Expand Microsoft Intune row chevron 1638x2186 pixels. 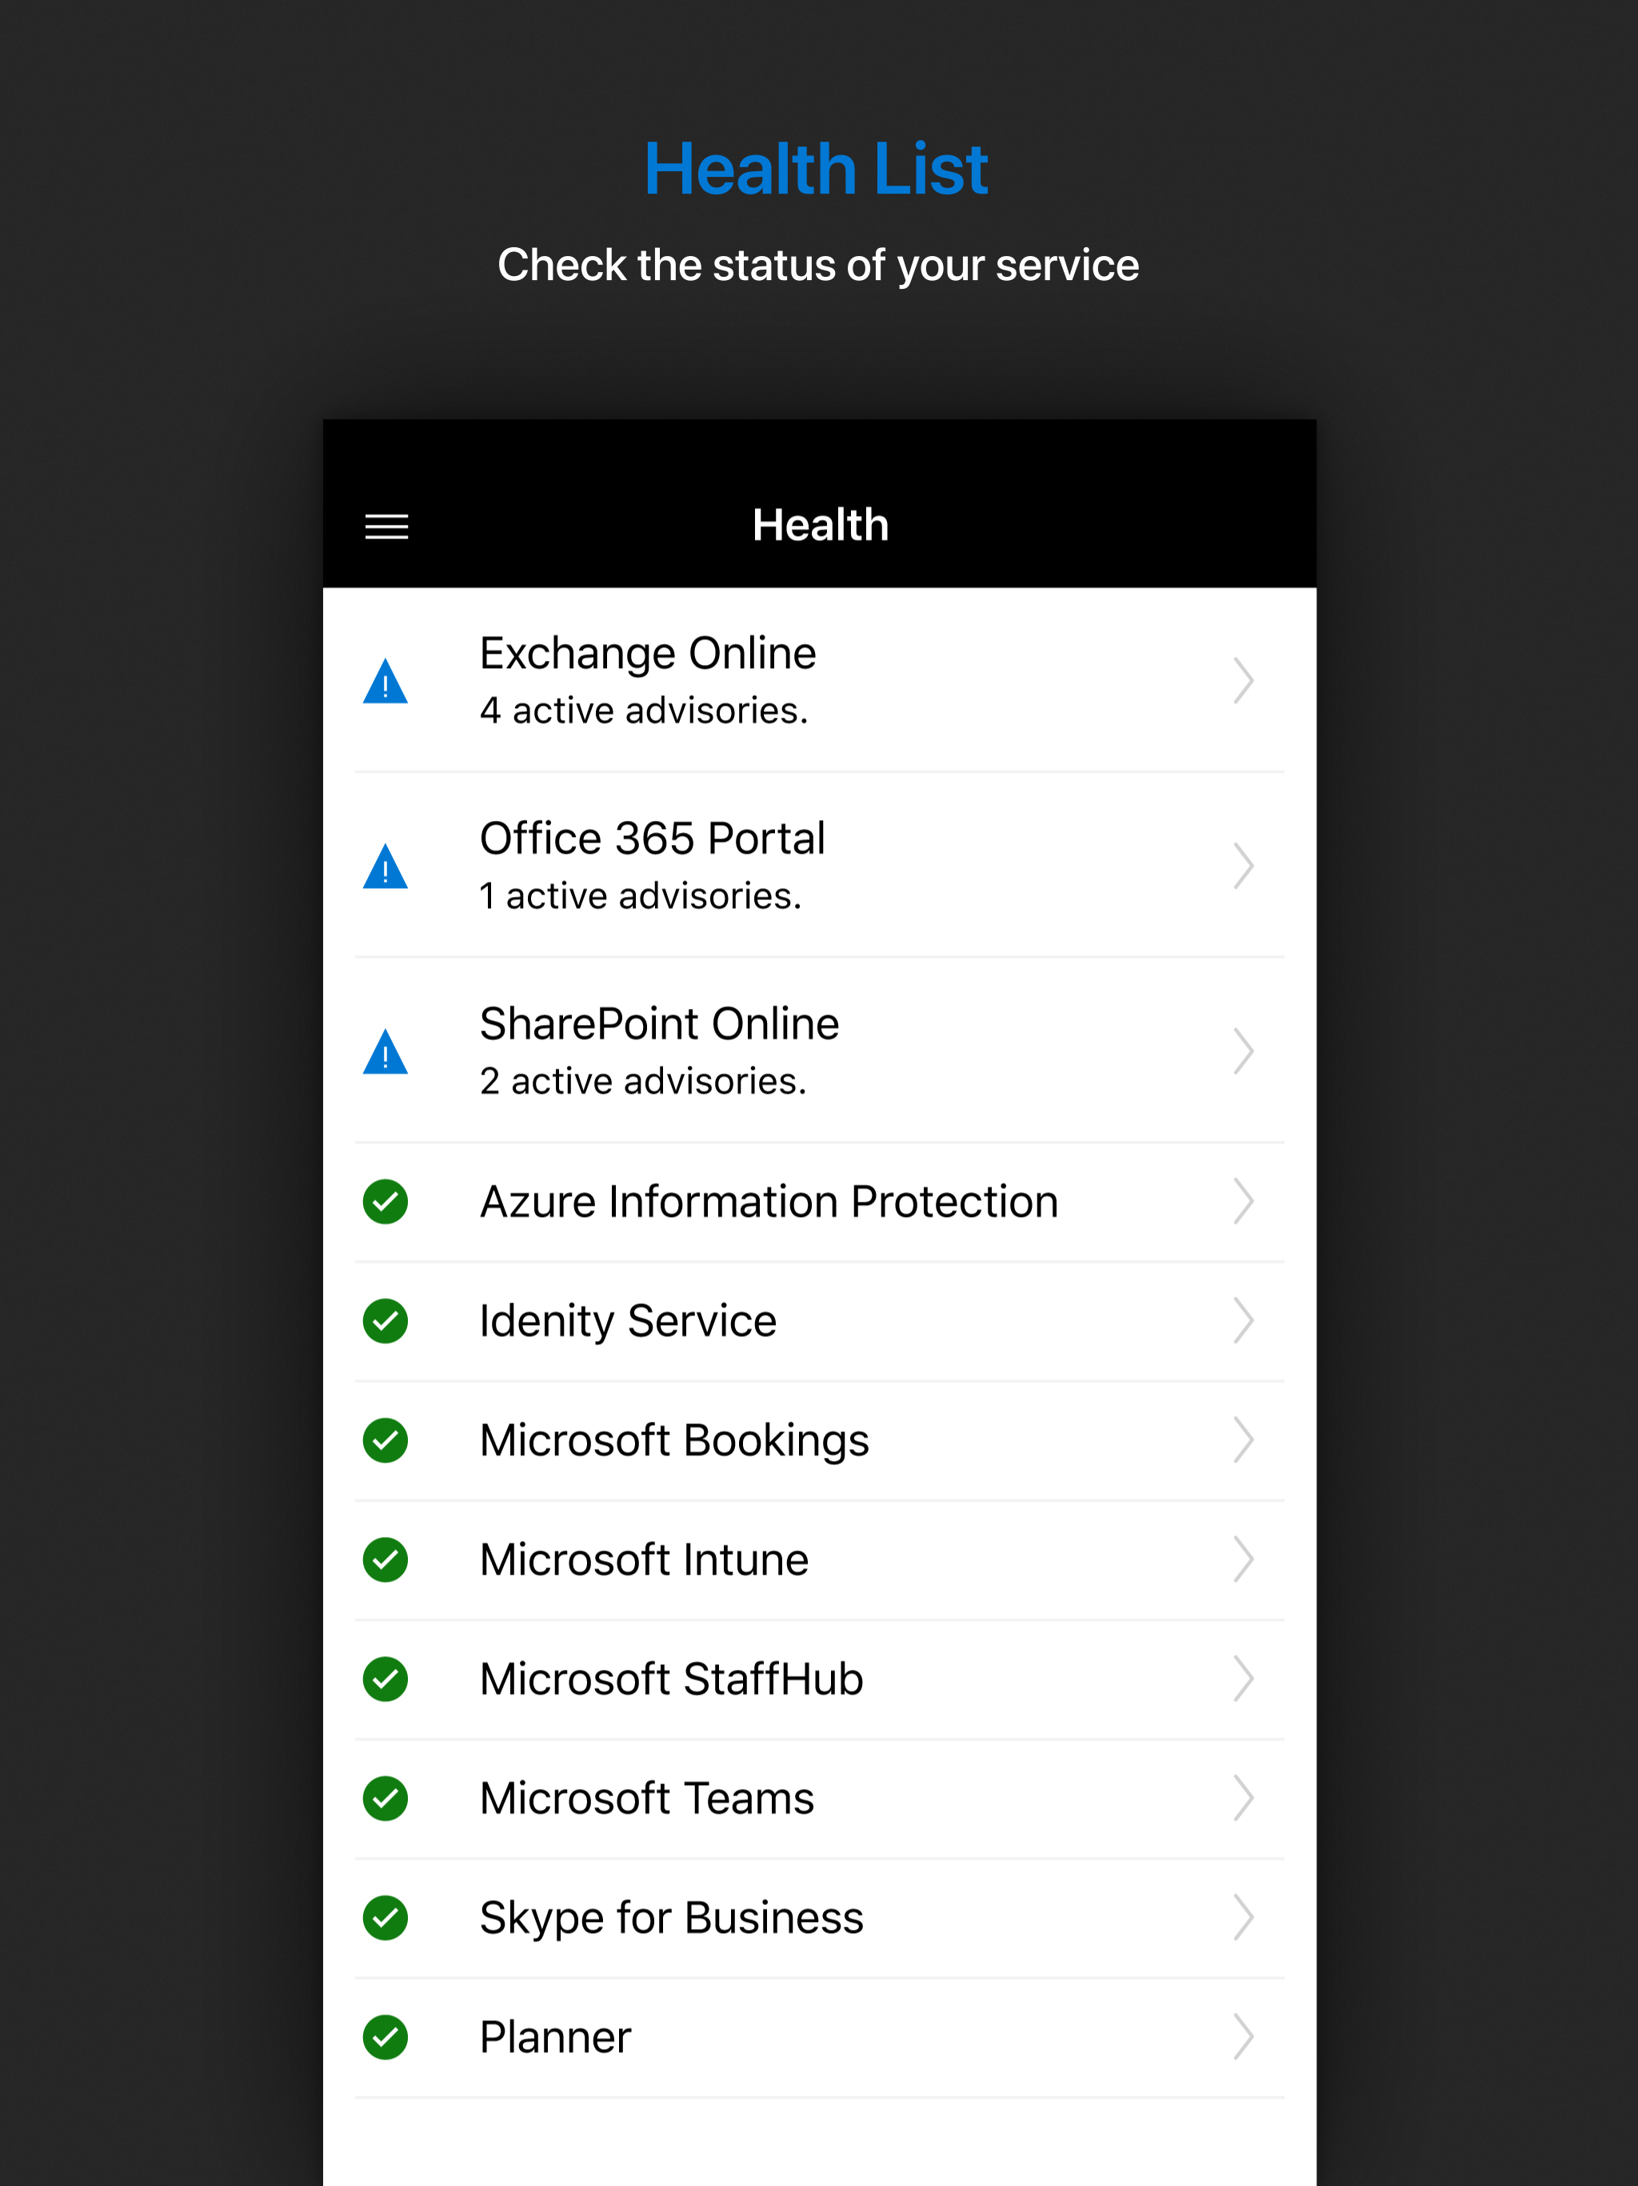1243,1560
